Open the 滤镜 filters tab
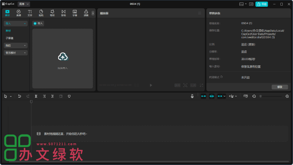 [86, 13]
